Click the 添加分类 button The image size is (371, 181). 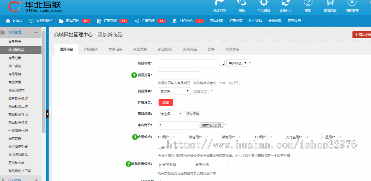point(200,91)
